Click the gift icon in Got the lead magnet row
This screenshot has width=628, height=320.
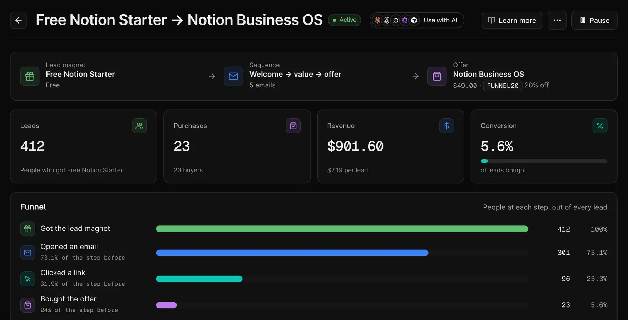(x=28, y=229)
